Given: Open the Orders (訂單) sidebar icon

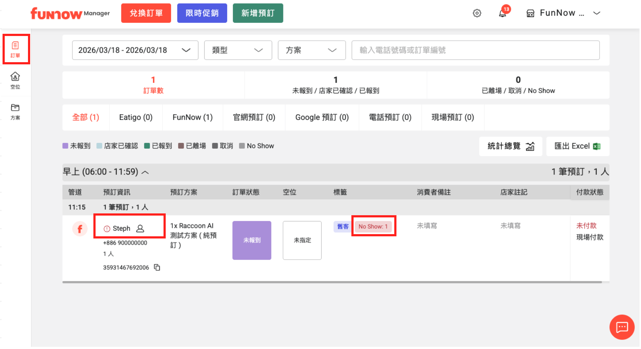Looking at the screenshot, I should [15, 49].
